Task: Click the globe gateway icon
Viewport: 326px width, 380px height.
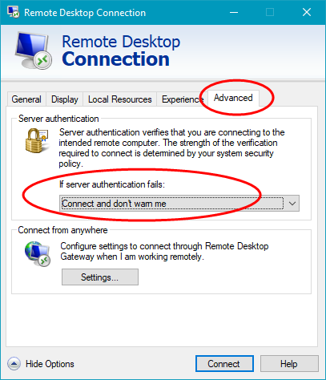Action: [x=38, y=253]
